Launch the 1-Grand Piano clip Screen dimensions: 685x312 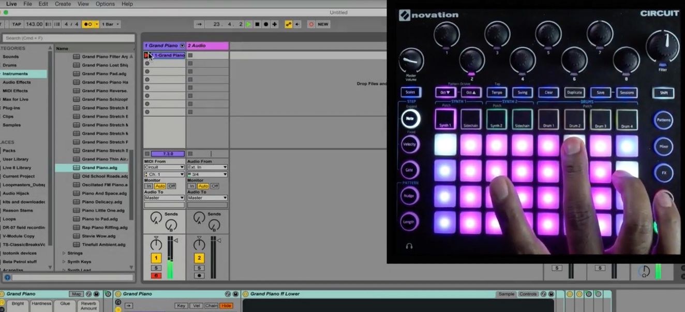[146, 55]
